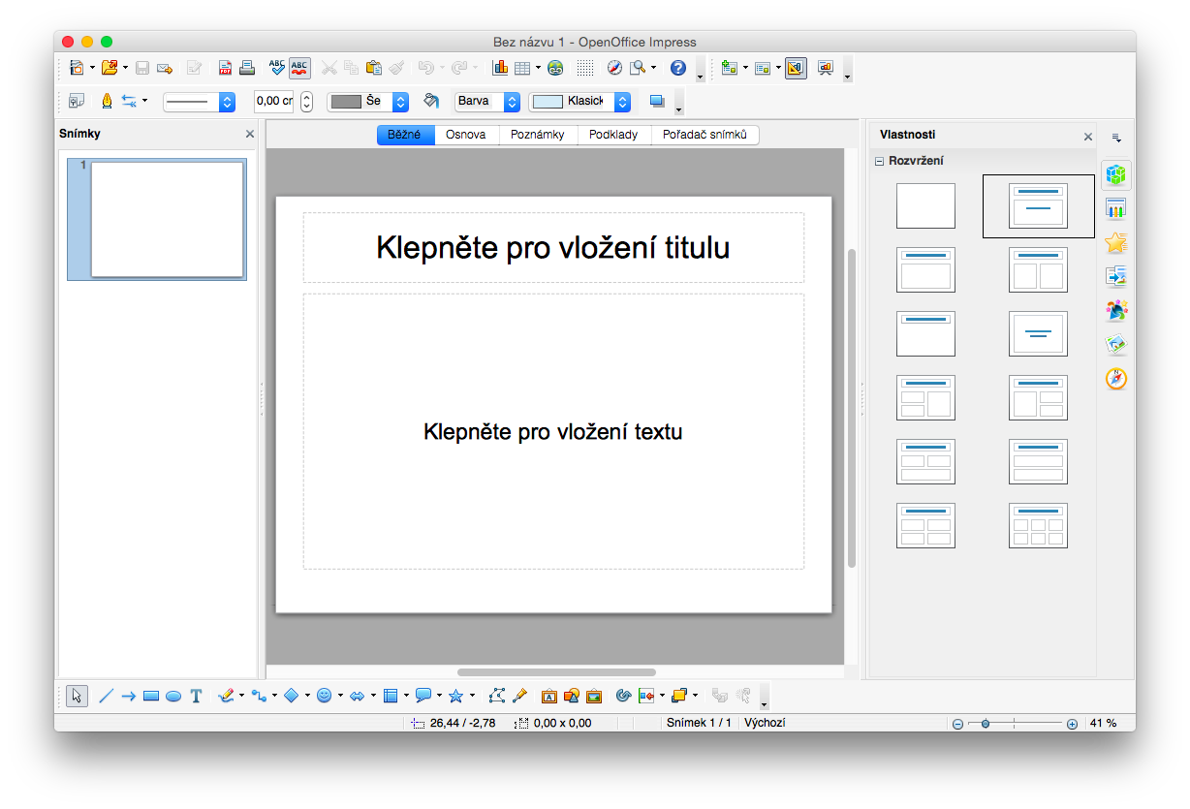
Task: Switch to the Pořadač snímků tab
Action: (x=705, y=135)
